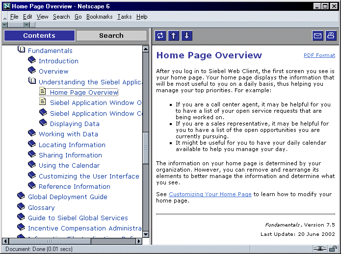Open the Tasks menu
The height and width of the screenshot is (254, 341).
point(125,17)
